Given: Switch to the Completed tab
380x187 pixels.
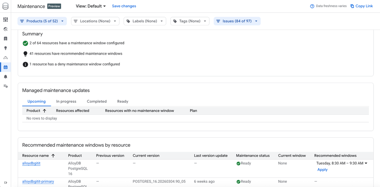Looking at the screenshot, I should point(97,101).
